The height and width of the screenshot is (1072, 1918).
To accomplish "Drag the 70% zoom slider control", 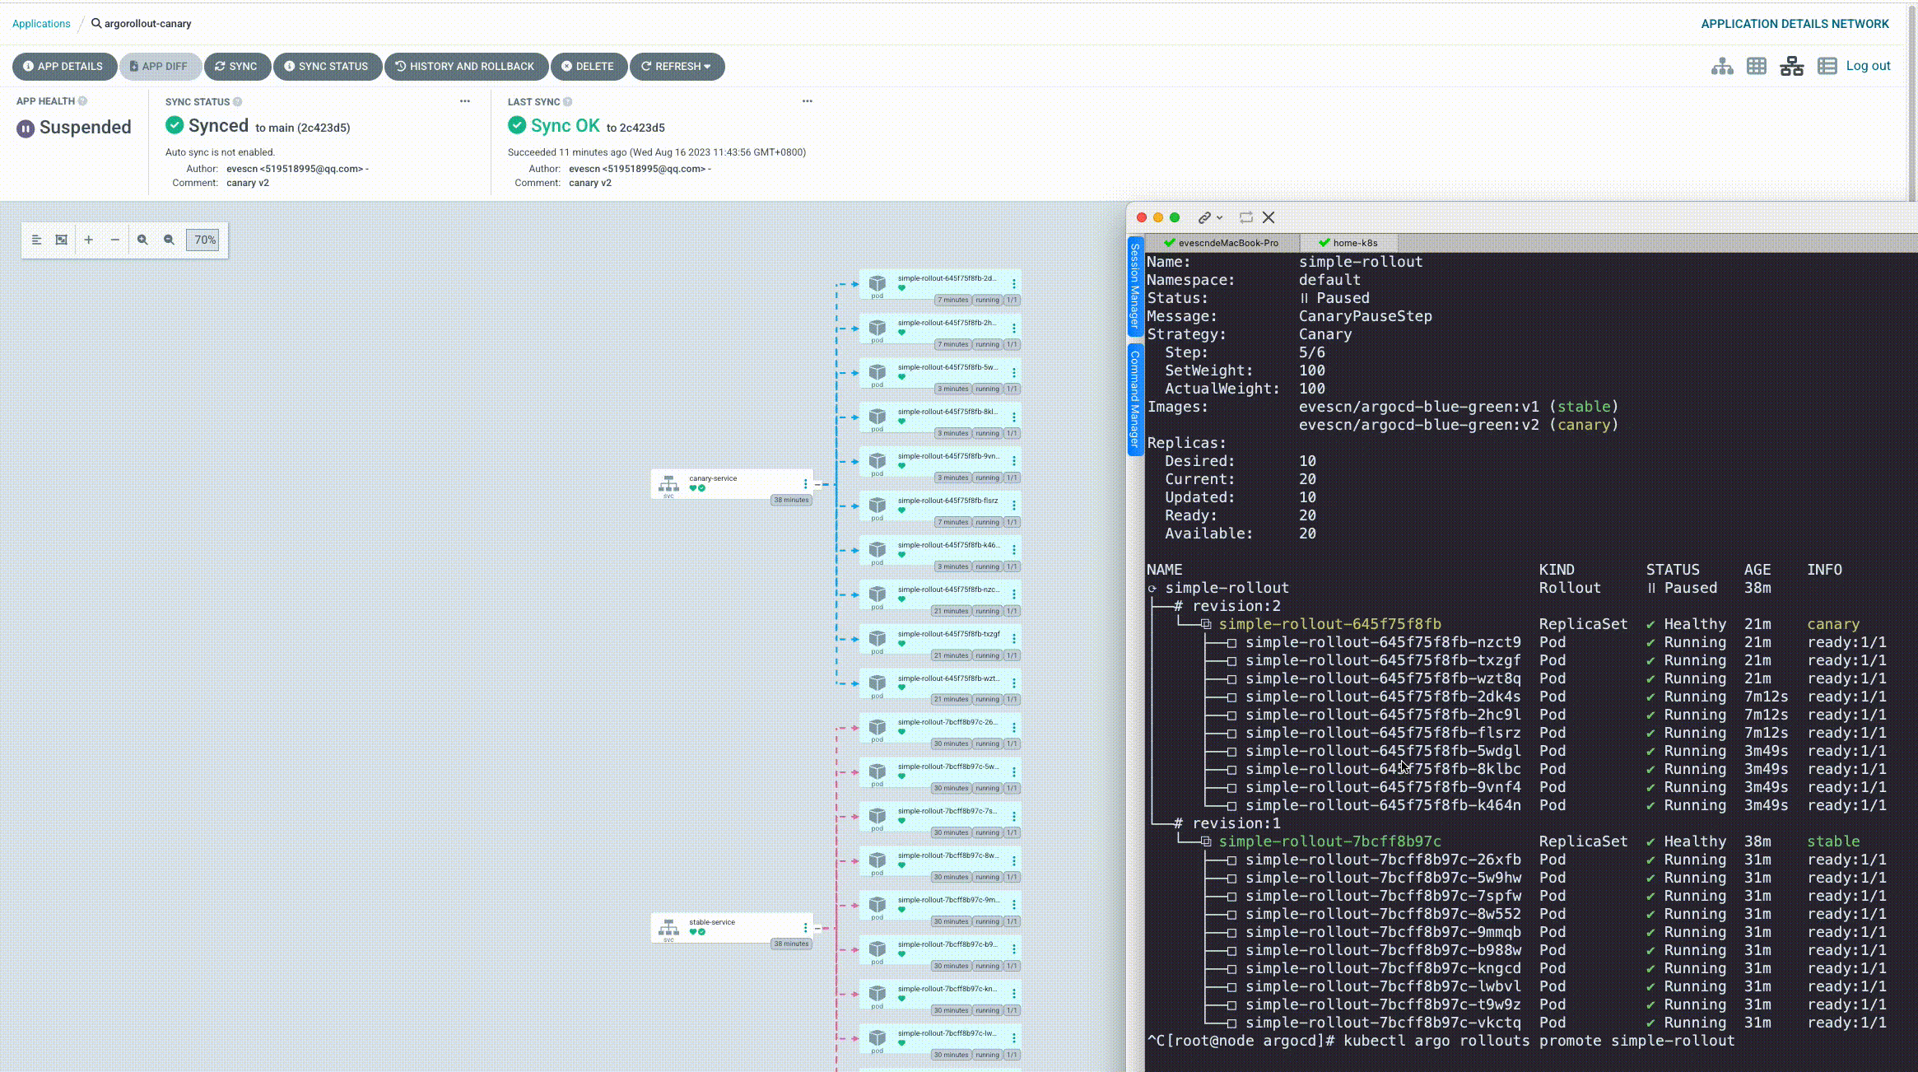I will (204, 239).
